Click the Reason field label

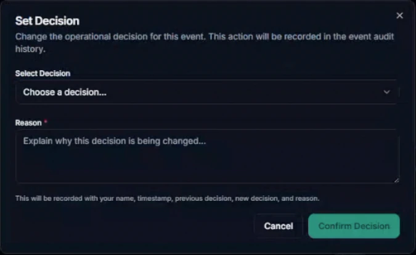coord(28,123)
